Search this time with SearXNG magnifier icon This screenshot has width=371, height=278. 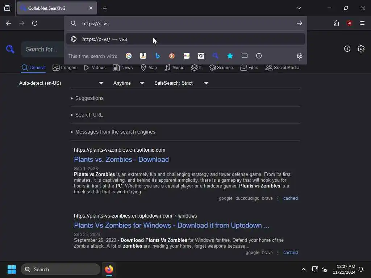click(x=215, y=56)
